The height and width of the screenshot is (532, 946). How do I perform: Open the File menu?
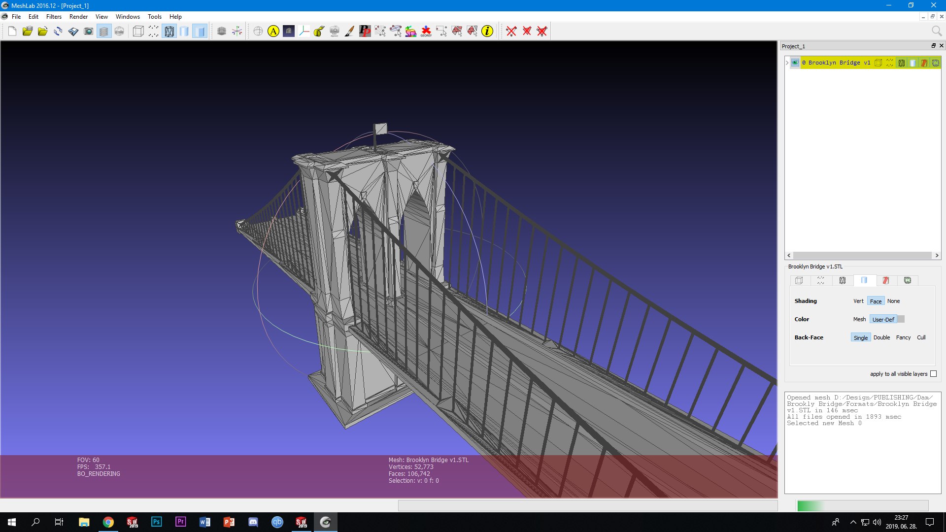pos(16,17)
